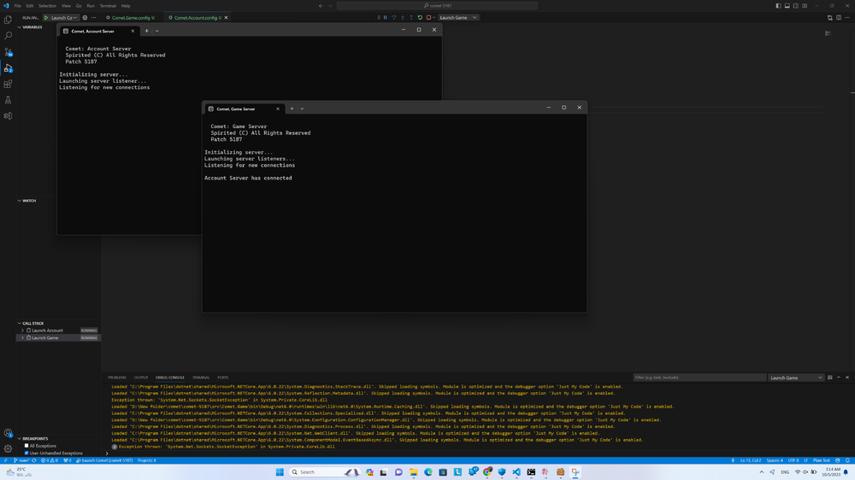Switch to the Terminal panel tab

tap(201, 378)
